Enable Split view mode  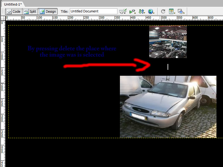30,11
